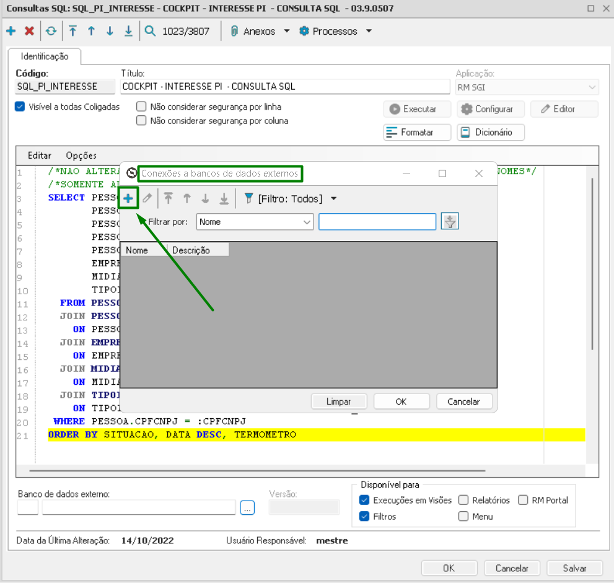This screenshot has width=614, height=583.
Task: Expand the Processos dropdown arrow
Action: click(x=369, y=31)
